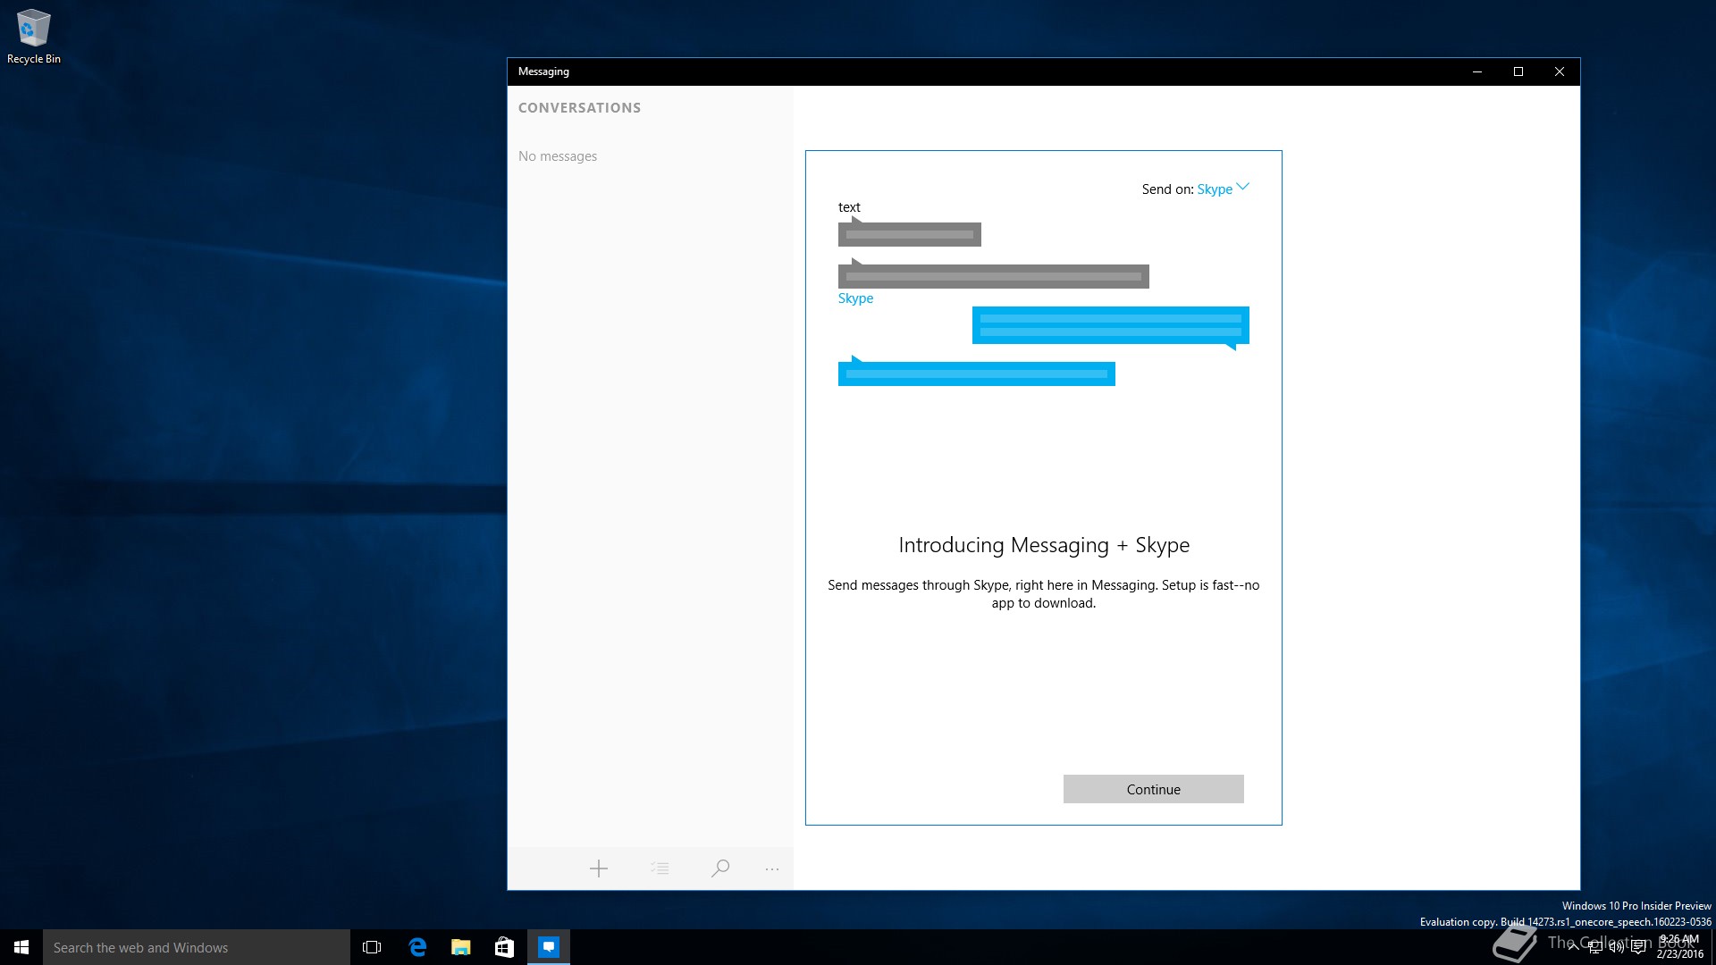Open the more options ellipsis menu

(x=772, y=868)
